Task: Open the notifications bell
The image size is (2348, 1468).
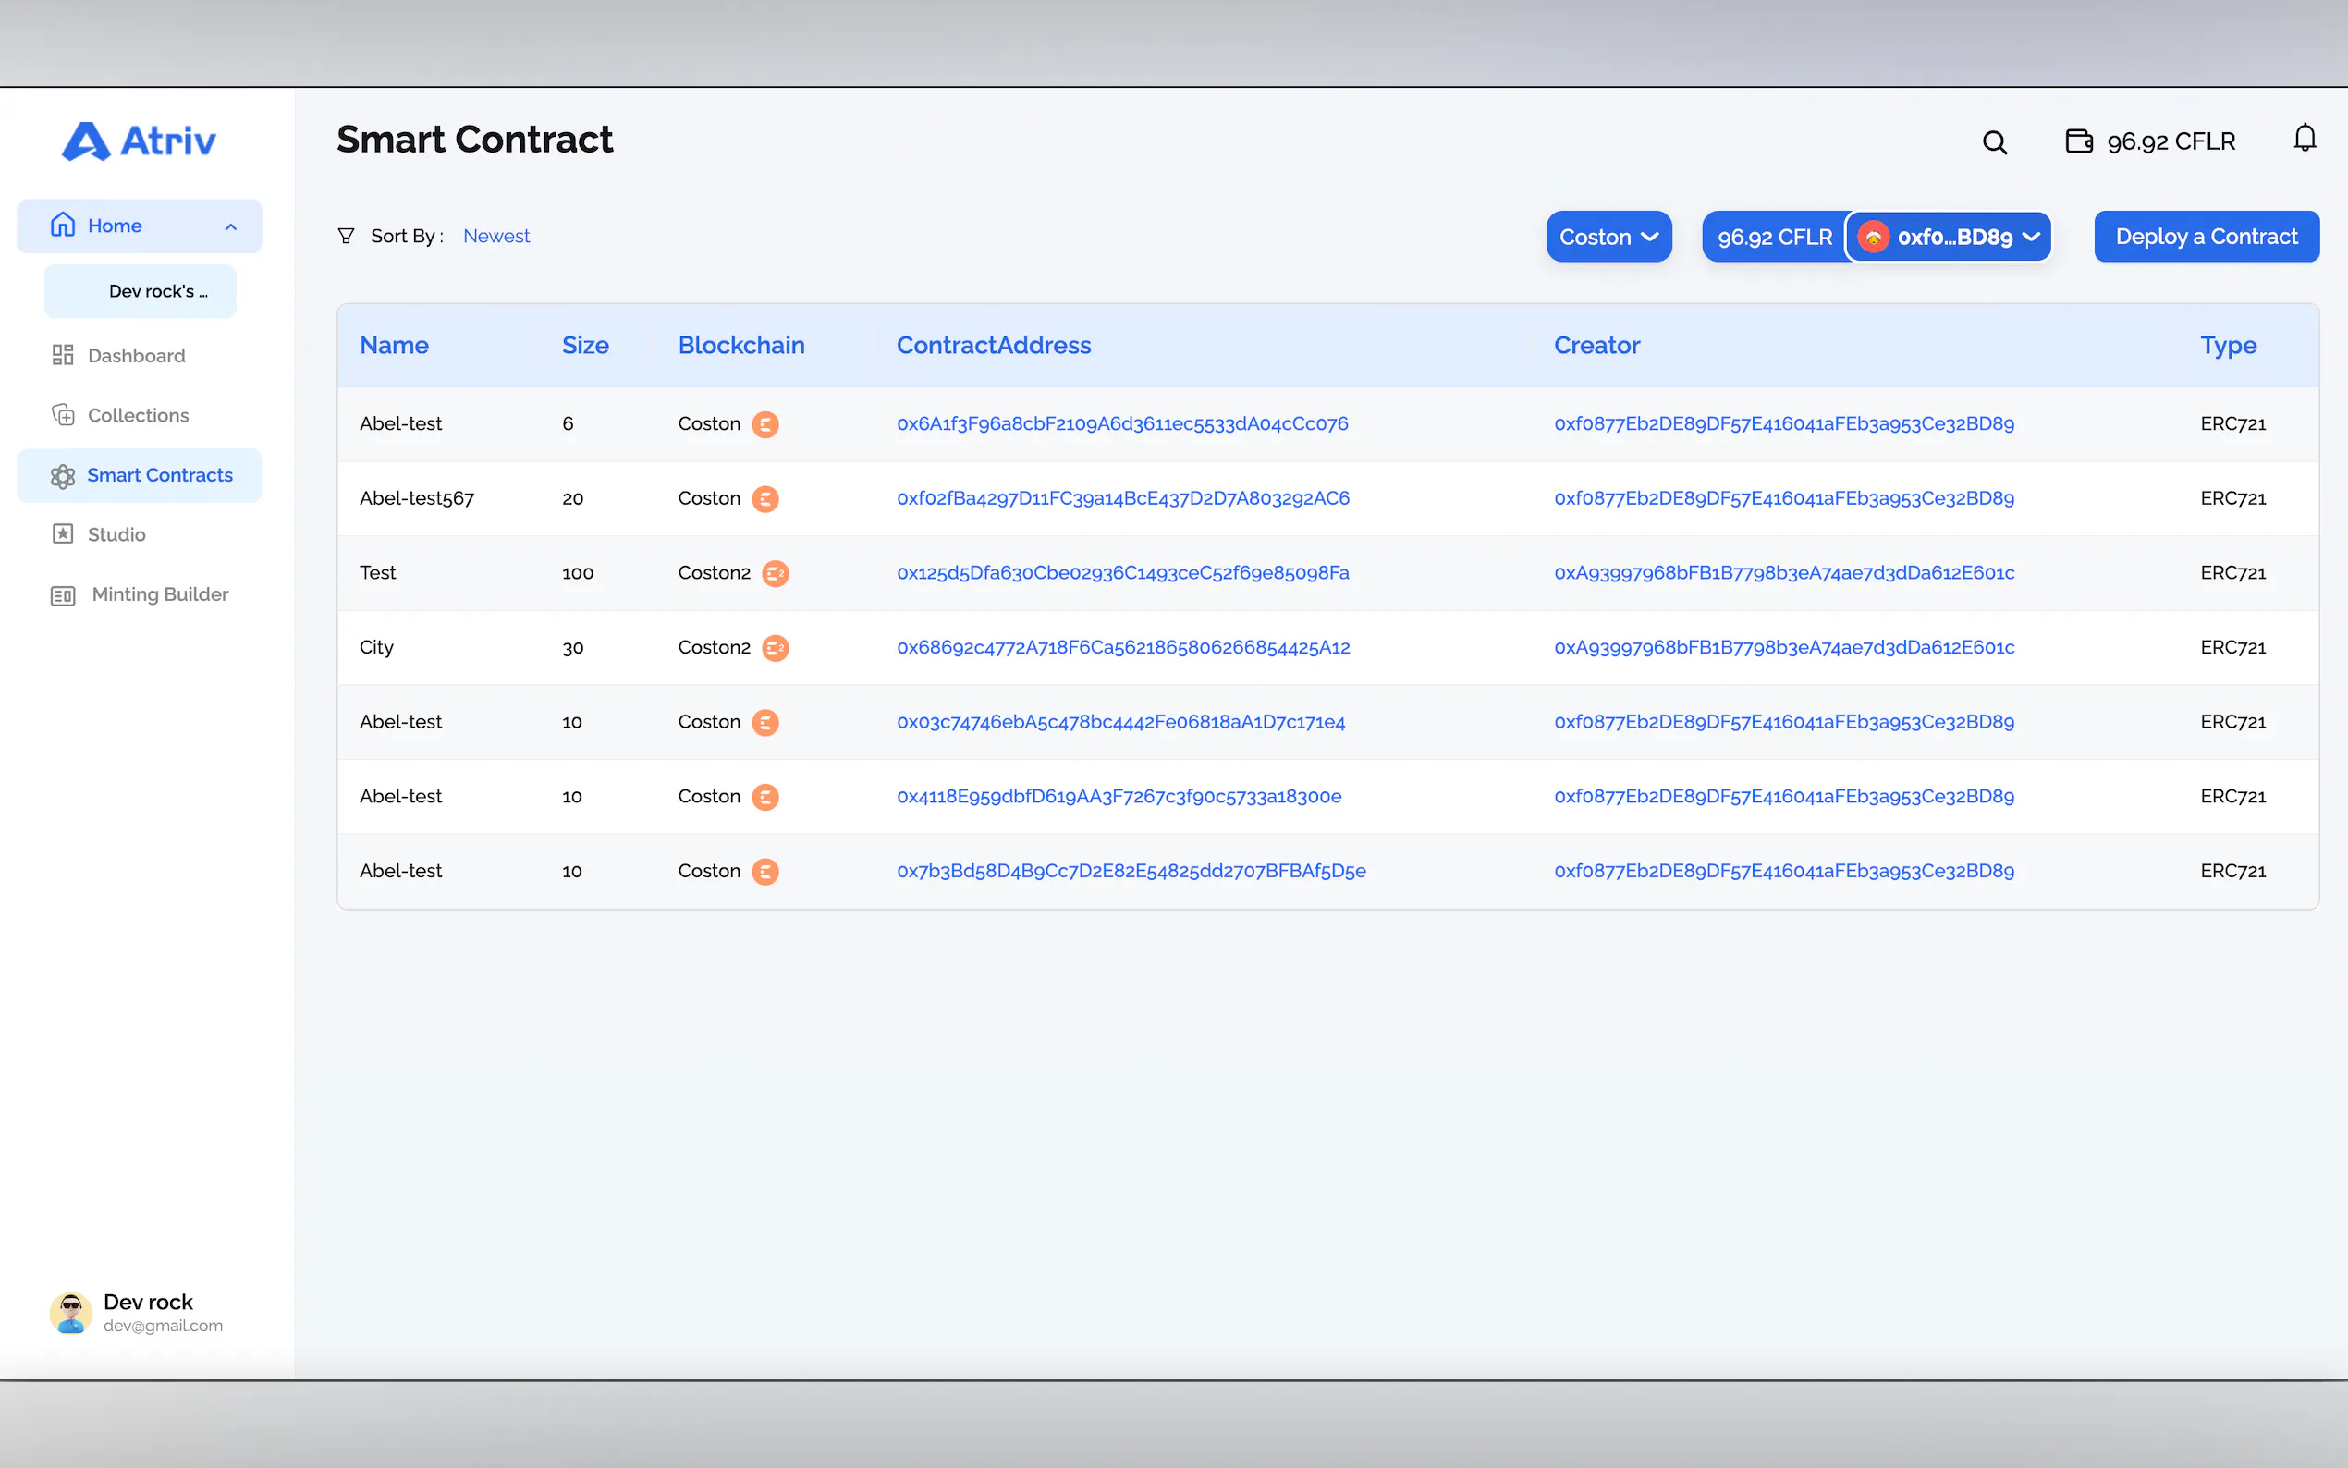Action: [2305, 139]
